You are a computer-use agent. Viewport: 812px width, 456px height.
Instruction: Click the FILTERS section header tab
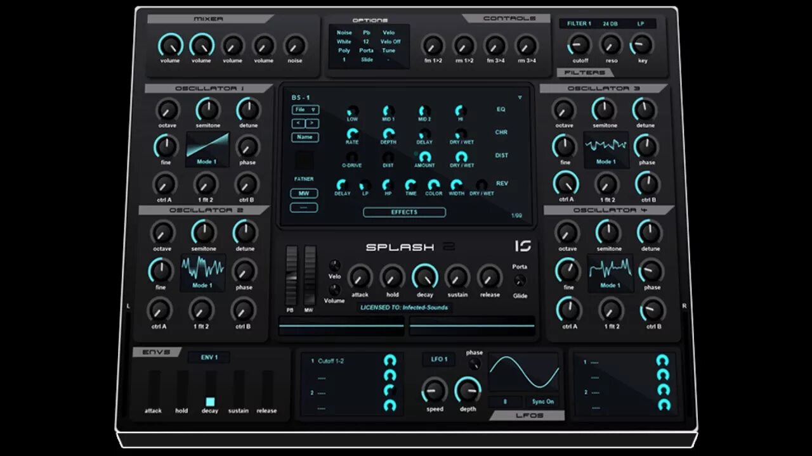584,72
